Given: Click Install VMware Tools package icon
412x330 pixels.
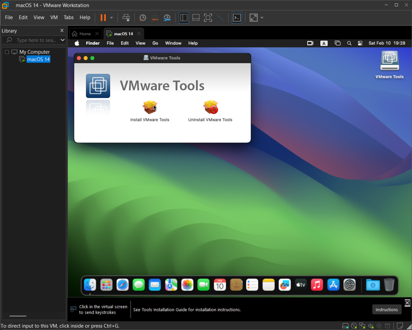Looking at the screenshot, I should 150,108.
